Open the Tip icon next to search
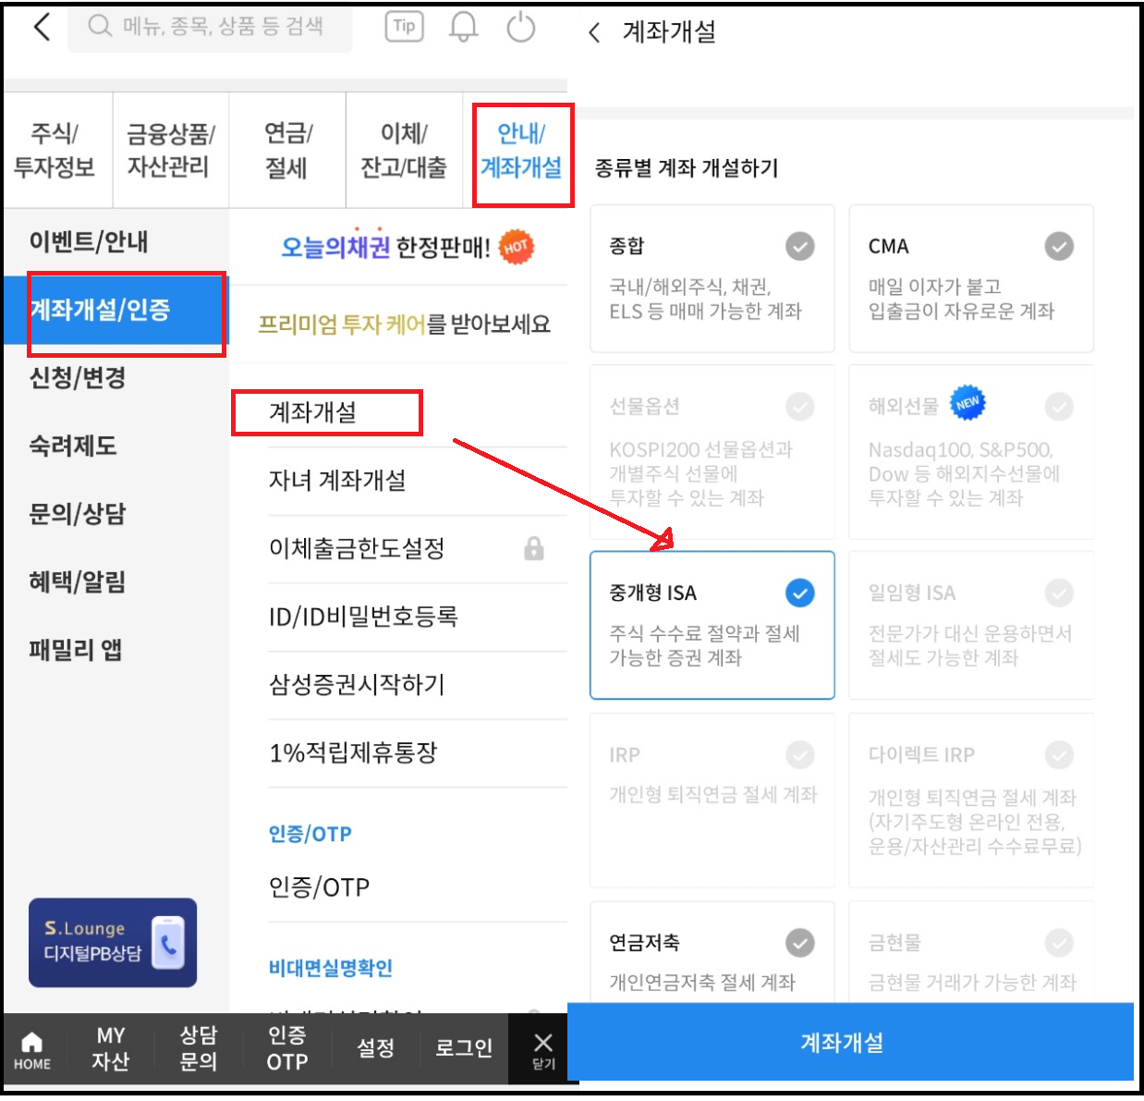Image resolution: width=1144 pixels, height=1101 pixels. 403,27
